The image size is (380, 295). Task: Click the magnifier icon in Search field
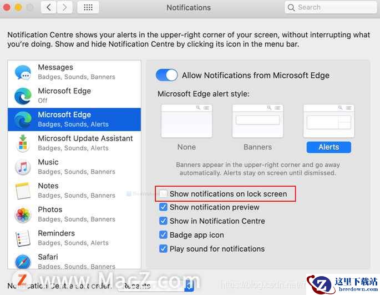click(291, 8)
